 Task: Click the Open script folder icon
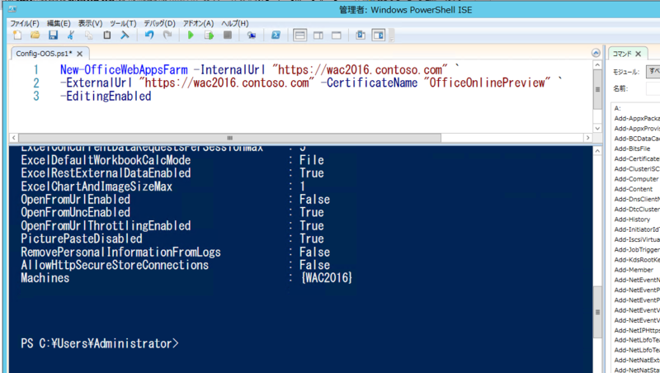pos(35,35)
